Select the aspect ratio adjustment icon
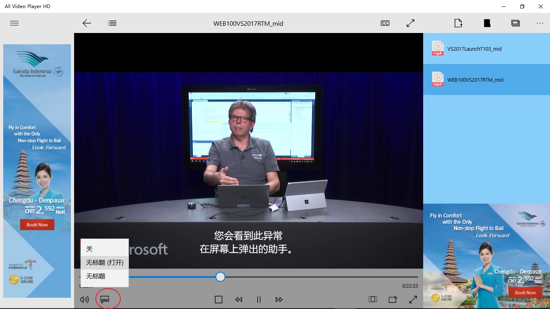Viewport: 550px width, 309px height. 372,299
